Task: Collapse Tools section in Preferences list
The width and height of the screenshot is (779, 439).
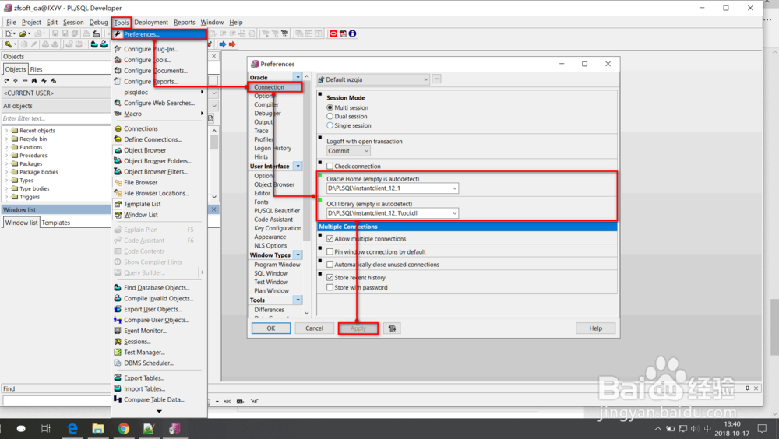Action: pyautogui.click(x=298, y=300)
